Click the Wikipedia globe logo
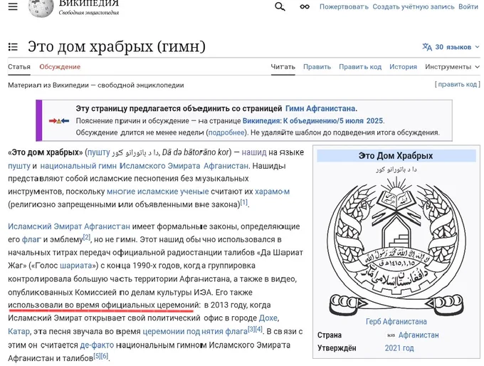The width and height of the screenshot is (484, 366). [41, 9]
